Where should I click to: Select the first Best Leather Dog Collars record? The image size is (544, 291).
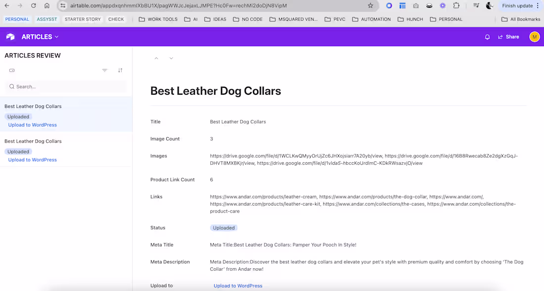pyautogui.click(x=33, y=106)
